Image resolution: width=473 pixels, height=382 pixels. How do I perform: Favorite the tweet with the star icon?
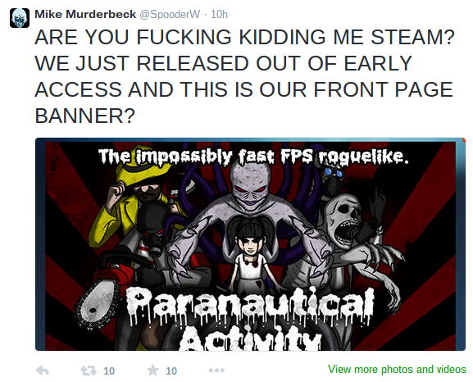click(x=153, y=370)
